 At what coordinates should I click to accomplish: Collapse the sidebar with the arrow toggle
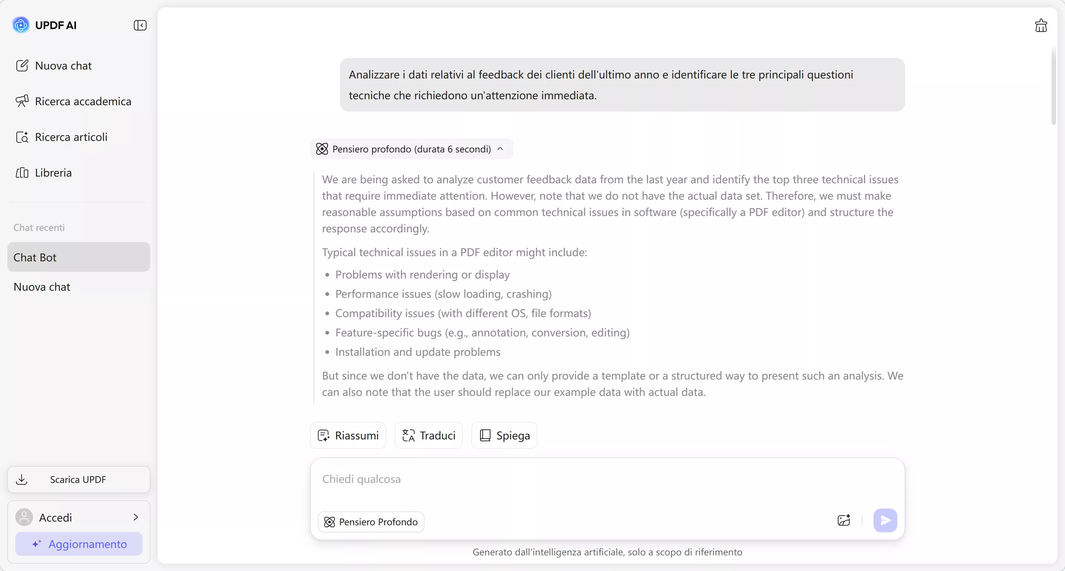[x=140, y=25]
